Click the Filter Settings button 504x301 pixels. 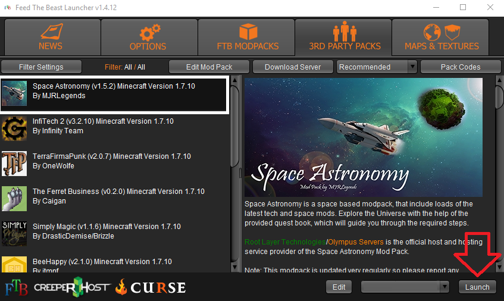tap(41, 67)
